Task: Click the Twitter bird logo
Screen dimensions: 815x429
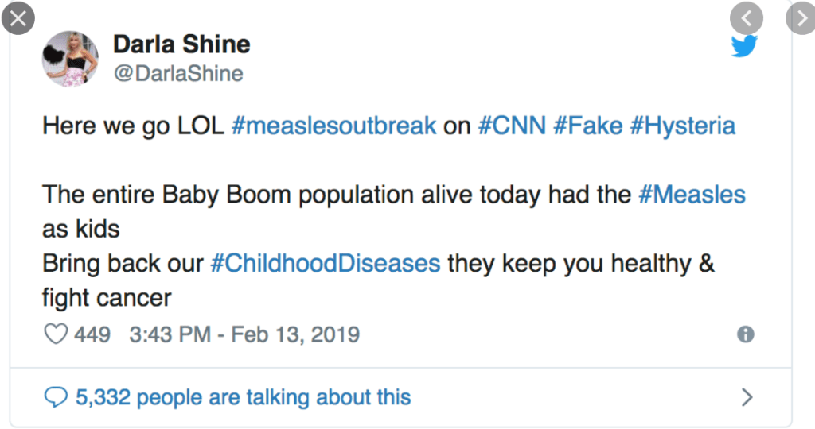Action: [x=745, y=46]
